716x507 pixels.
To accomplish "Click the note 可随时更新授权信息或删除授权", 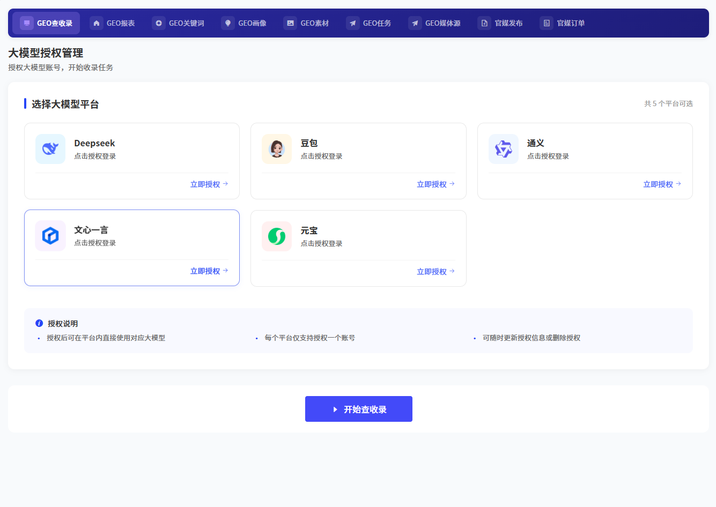I will (x=532, y=338).
